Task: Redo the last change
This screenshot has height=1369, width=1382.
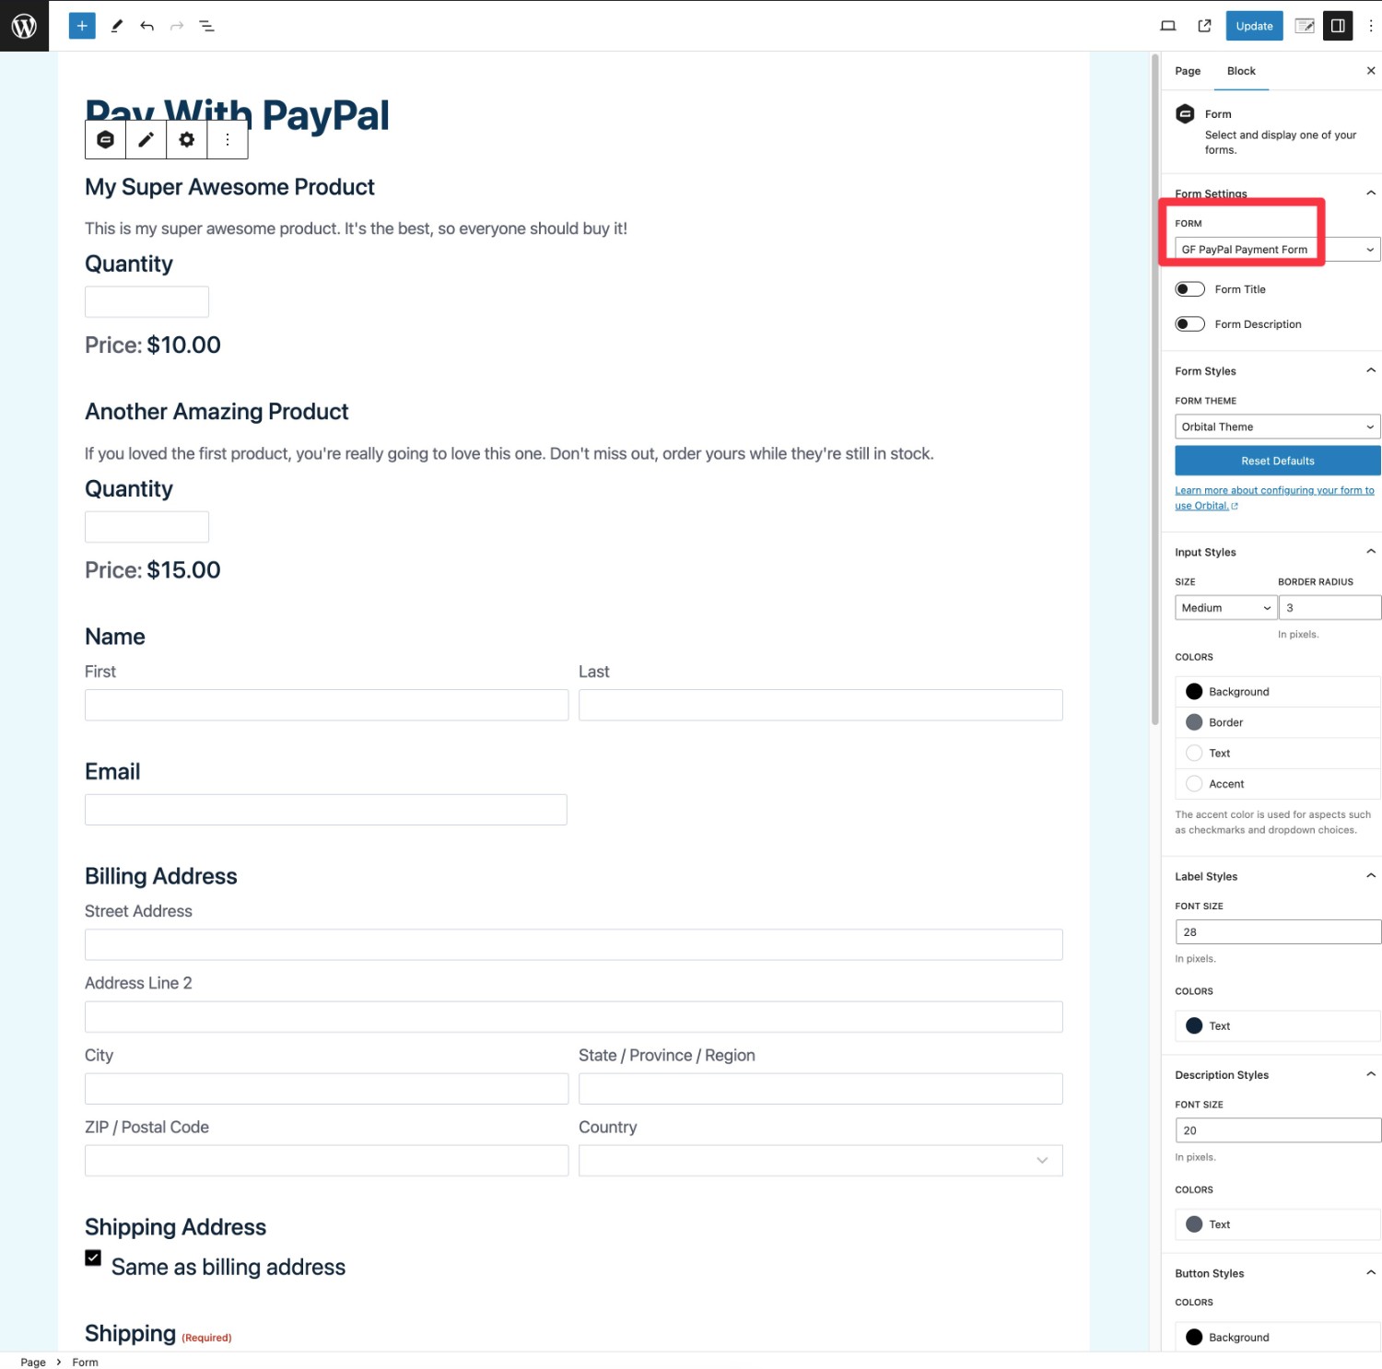Action: click(x=177, y=26)
